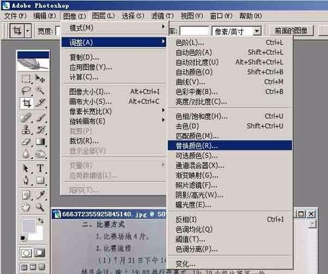Image resolution: width=328 pixels, height=274 pixels.
Task: Open the 像素/英寸 resolution units dropdown
Action: point(257,32)
